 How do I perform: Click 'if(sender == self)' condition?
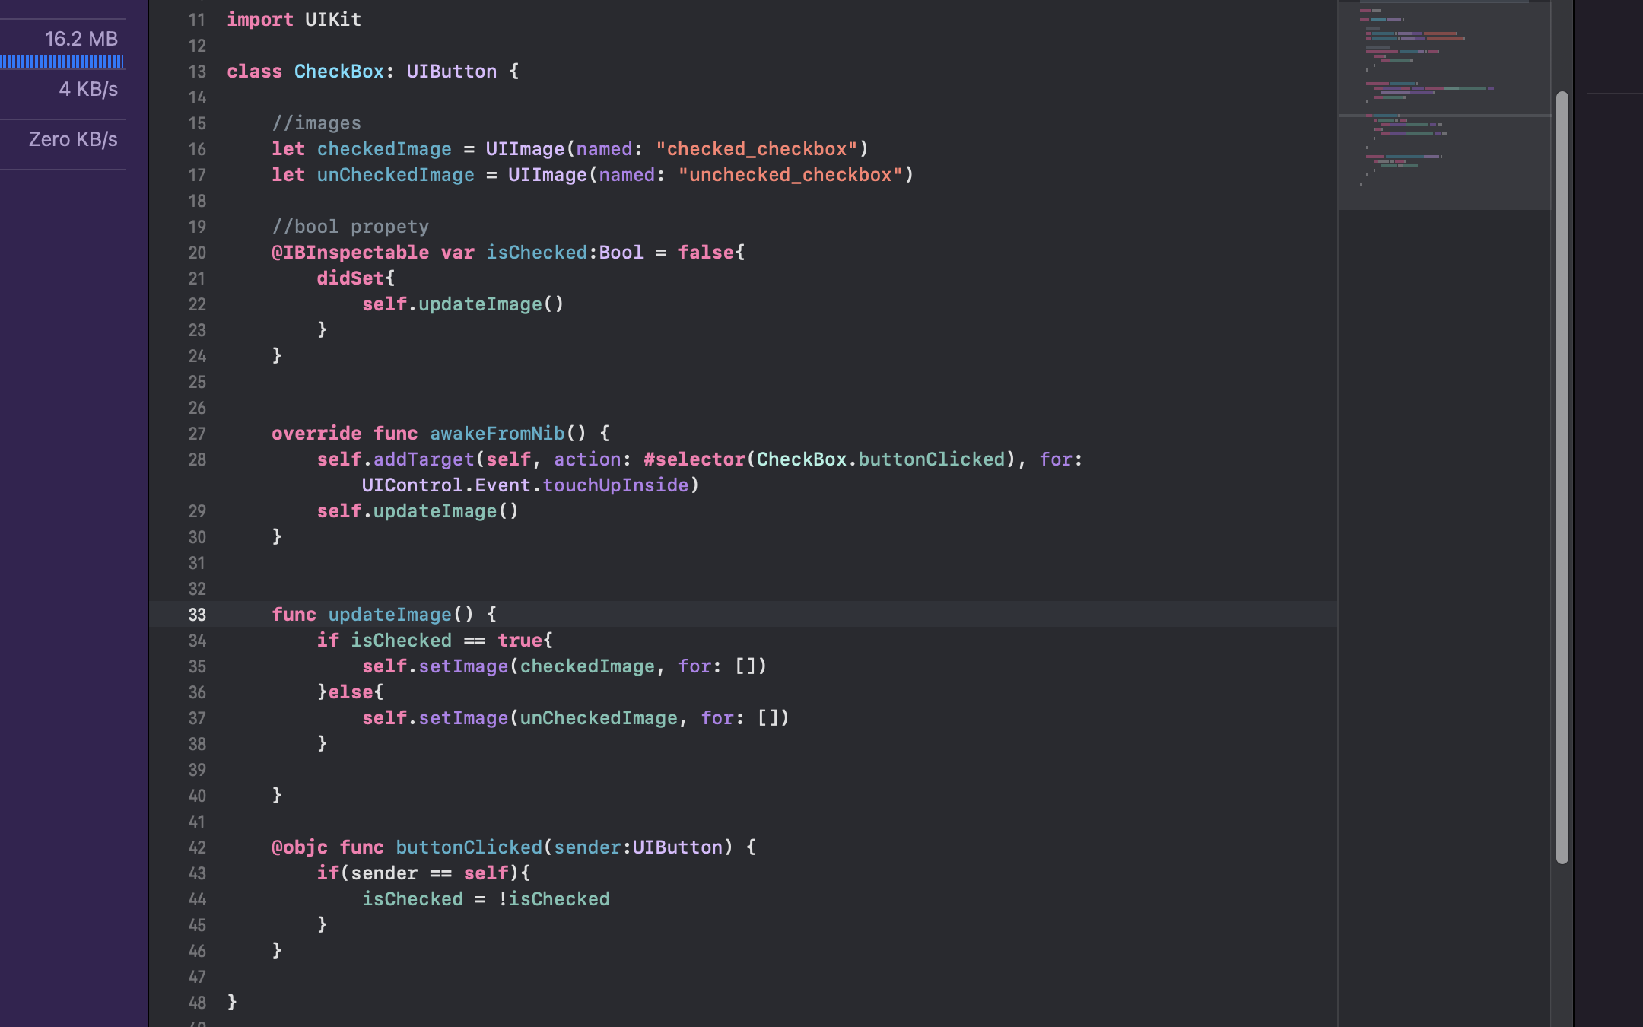point(418,873)
